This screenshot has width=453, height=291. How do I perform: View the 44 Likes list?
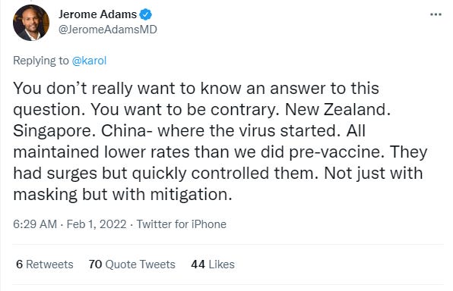(213, 264)
